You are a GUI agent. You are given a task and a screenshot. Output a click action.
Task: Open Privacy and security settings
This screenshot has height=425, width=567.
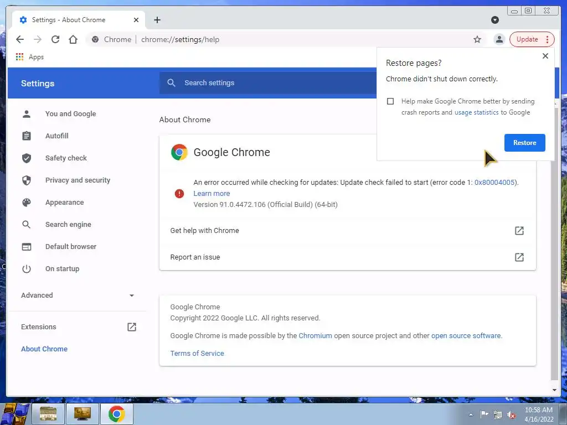click(78, 180)
